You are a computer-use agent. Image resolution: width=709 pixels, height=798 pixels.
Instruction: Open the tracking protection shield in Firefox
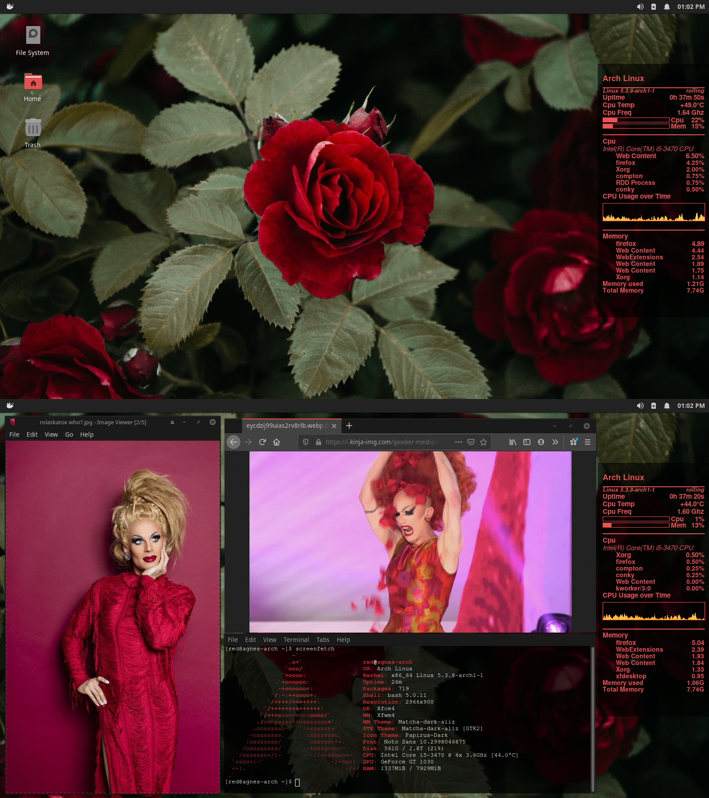[306, 442]
